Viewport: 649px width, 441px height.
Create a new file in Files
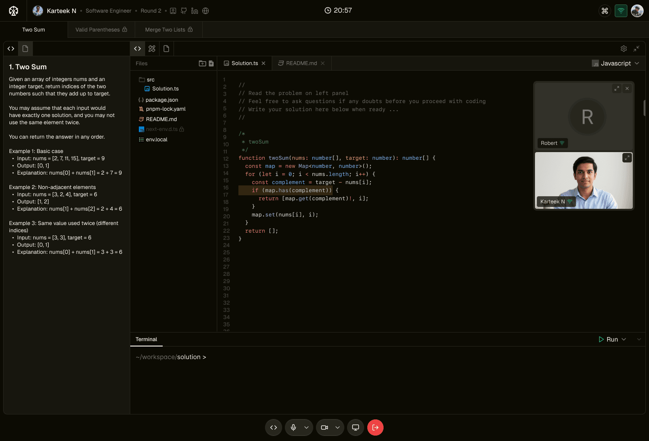tap(211, 63)
